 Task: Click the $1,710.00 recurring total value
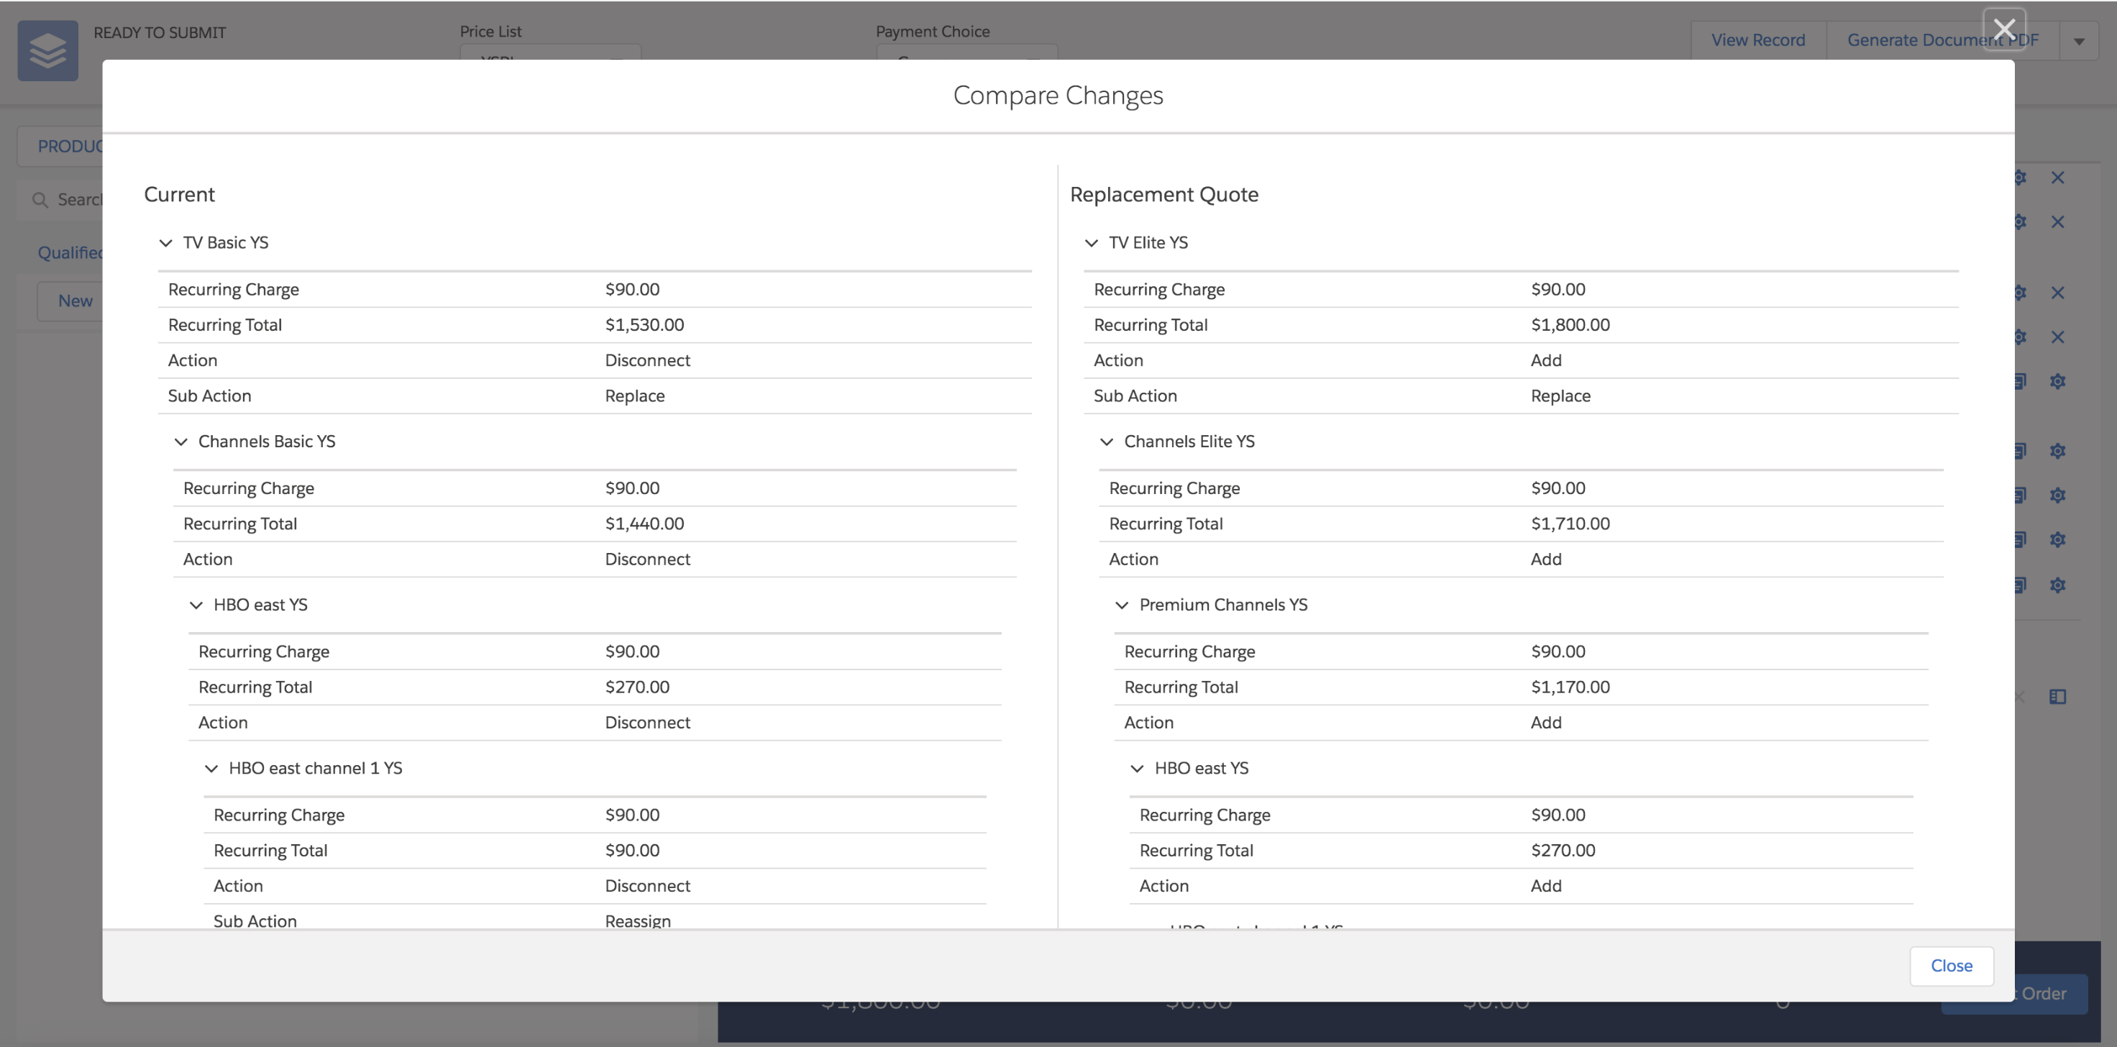click(x=1570, y=523)
